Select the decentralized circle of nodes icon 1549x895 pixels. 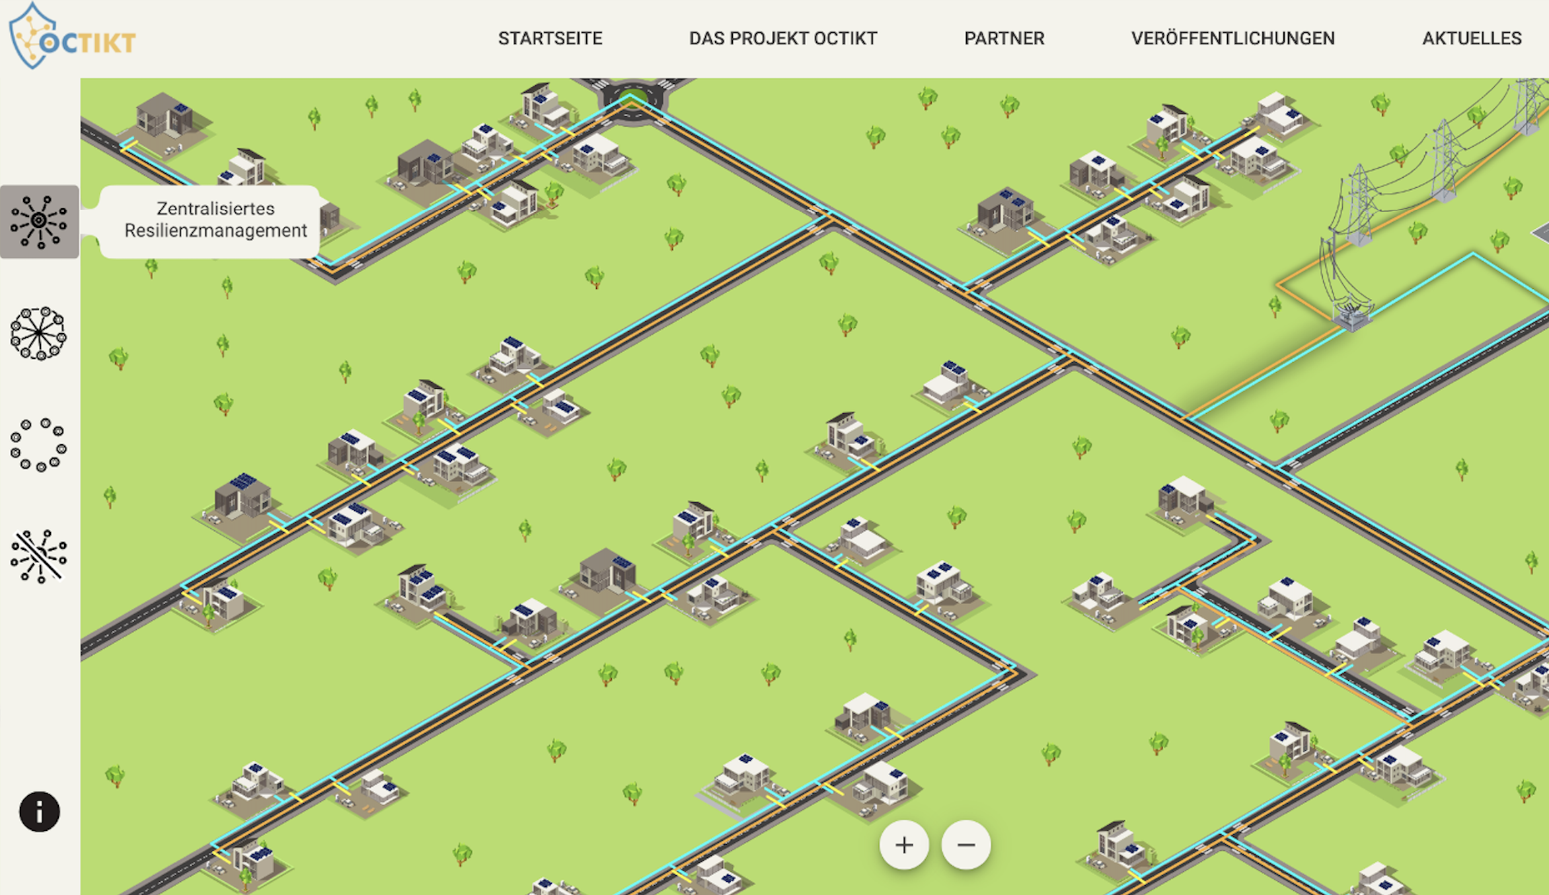click(x=39, y=445)
